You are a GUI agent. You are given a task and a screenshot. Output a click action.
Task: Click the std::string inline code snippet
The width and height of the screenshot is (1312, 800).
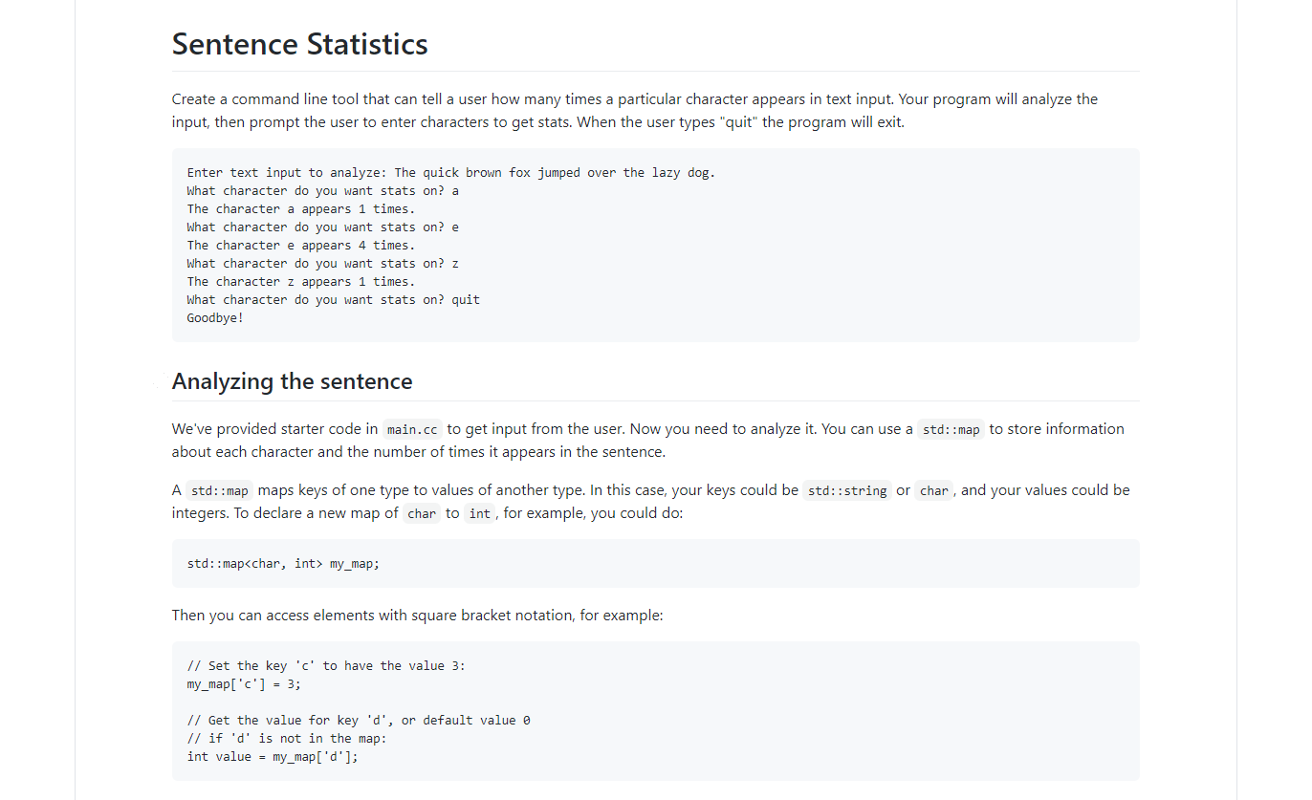pos(846,491)
